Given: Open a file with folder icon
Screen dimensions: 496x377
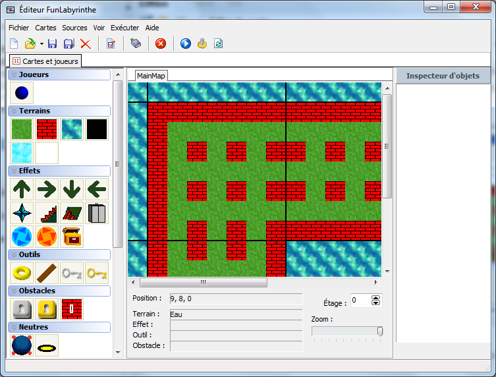Looking at the screenshot, I should (30, 43).
